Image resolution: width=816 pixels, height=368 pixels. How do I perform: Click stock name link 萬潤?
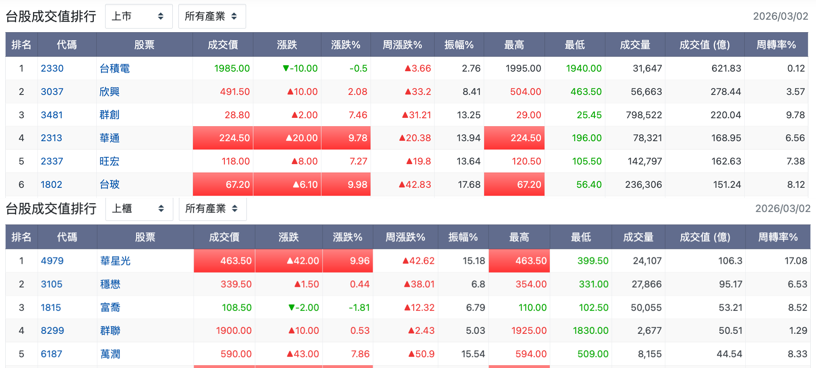point(110,354)
